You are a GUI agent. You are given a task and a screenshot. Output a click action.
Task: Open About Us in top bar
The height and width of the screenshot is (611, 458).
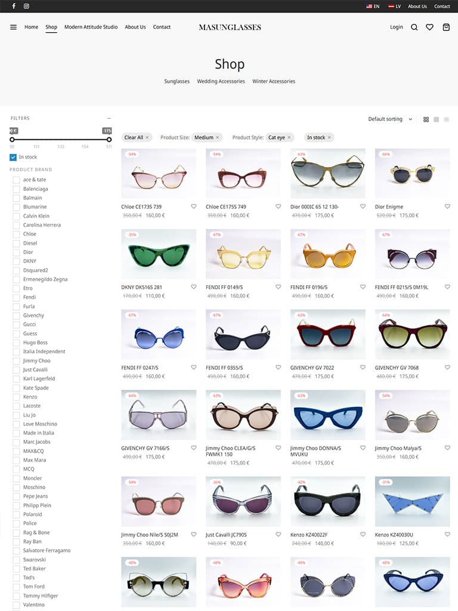(417, 6)
